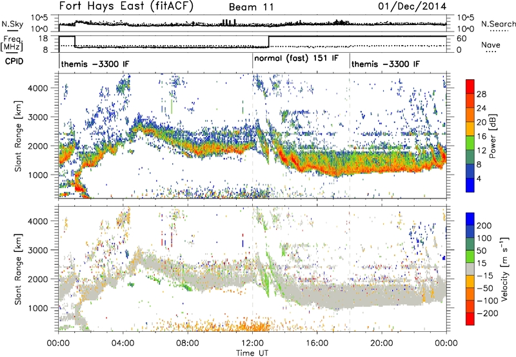Click the '08:00' time axis label
Screen dimensions: 516x357
coord(188,343)
